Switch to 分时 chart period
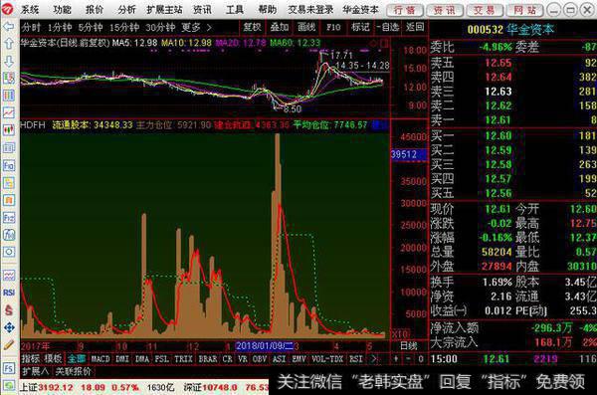The image size is (597, 395). tap(31, 28)
